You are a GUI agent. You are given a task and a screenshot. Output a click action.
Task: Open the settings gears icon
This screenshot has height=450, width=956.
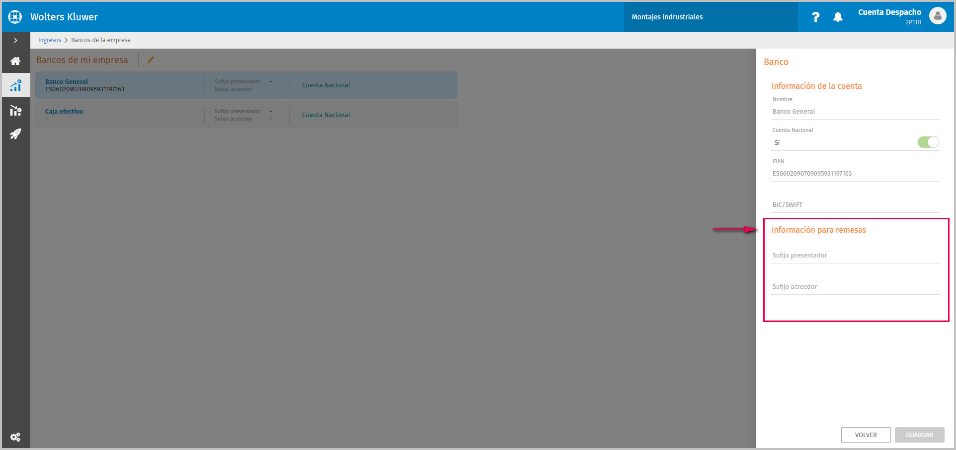pyautogui.click(x=15, y=437)
